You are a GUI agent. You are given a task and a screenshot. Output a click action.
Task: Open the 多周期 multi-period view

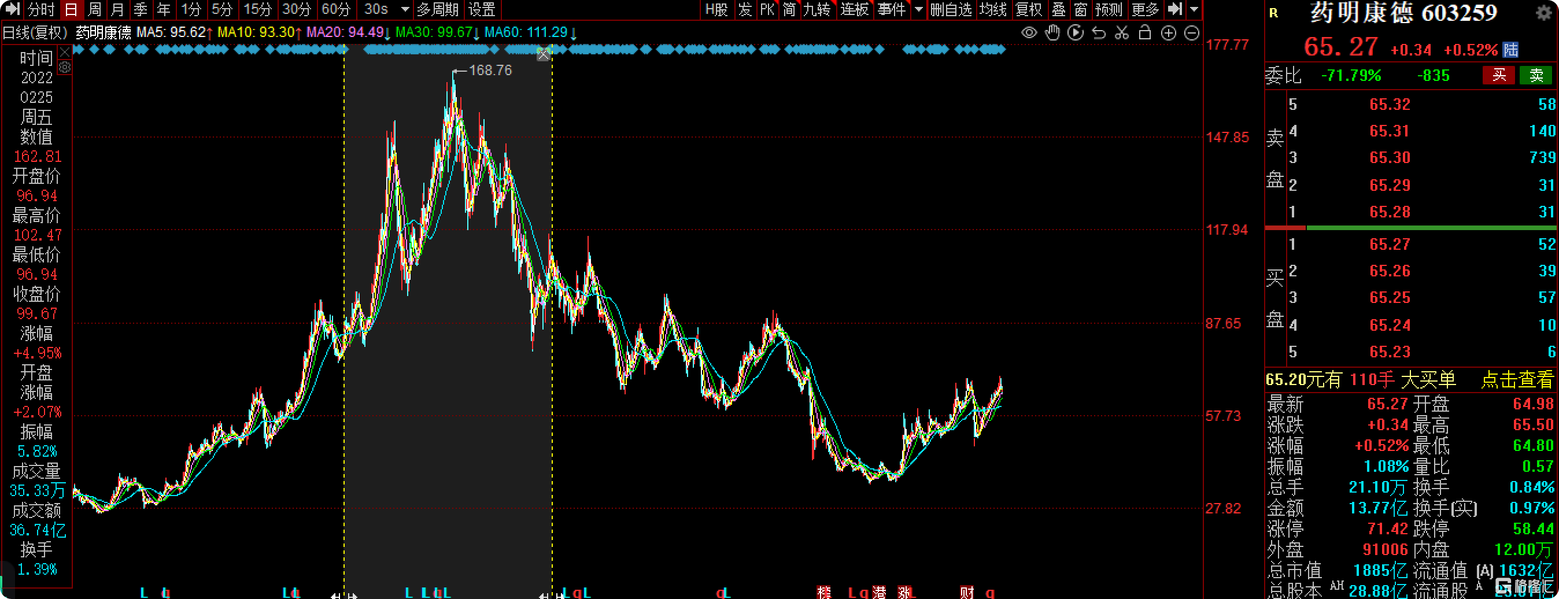coord(437,9)
